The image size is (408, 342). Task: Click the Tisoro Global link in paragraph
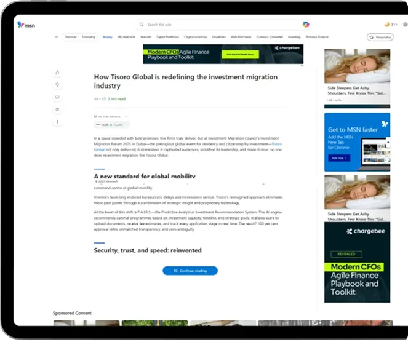[x=276, y=144]
